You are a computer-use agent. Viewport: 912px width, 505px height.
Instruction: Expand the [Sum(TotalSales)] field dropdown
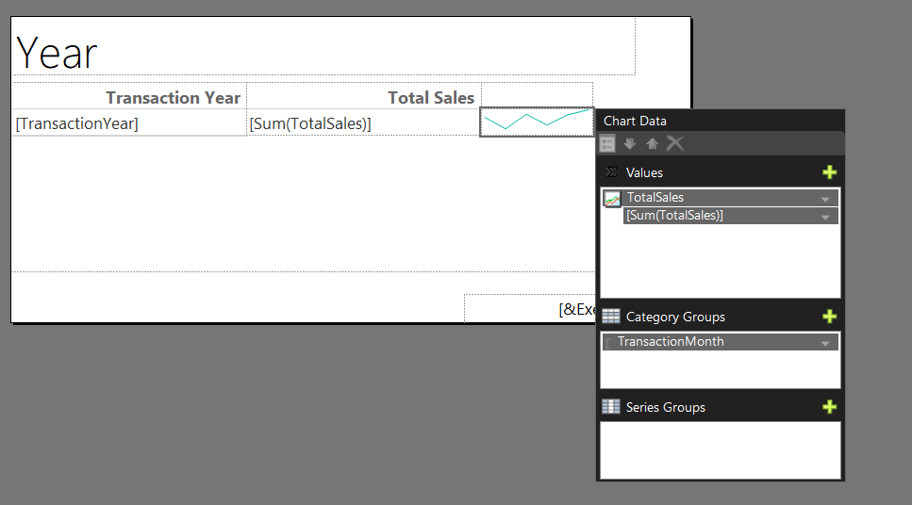[x=824, y=217]
